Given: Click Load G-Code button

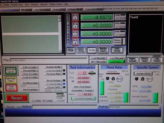Looking at the screenshot, I should coord(30,77).
